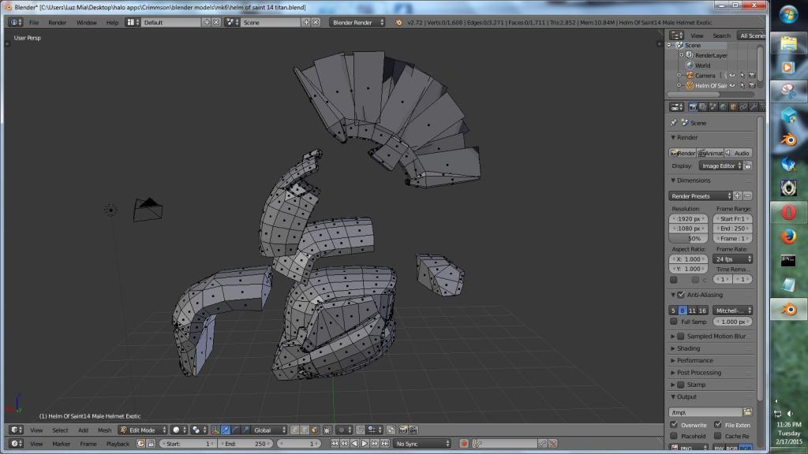Adjust the 50% resolution percentage slider
The image size is (808, 454).
[x=688, y=238]
